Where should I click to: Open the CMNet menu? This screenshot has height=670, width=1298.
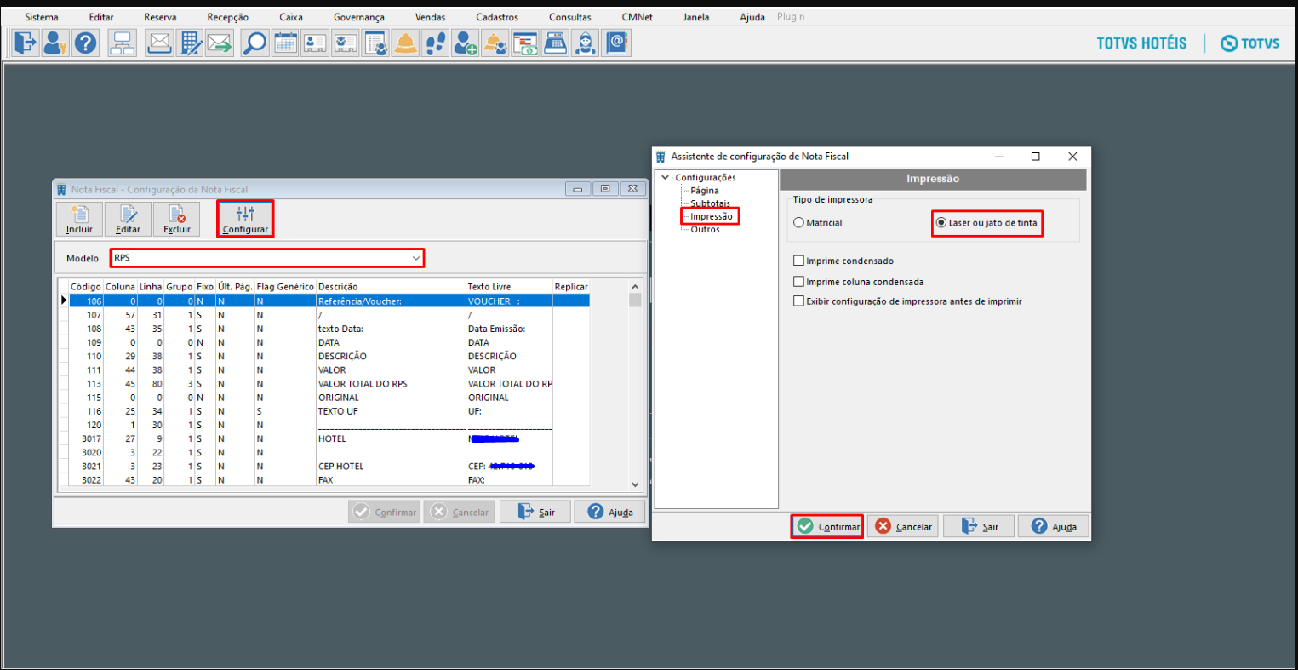click(637, 17)
